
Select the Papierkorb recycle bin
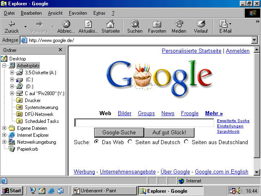pyautogui.click(x=27, y=149)
